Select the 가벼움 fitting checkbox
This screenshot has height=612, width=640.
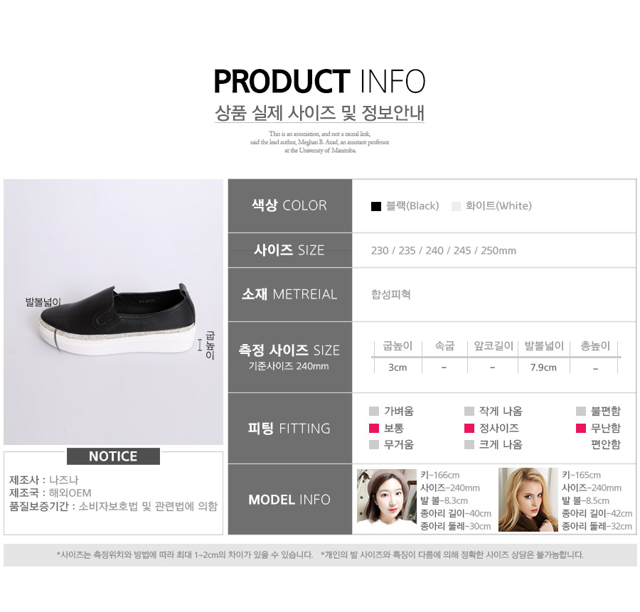pos(374,411)
